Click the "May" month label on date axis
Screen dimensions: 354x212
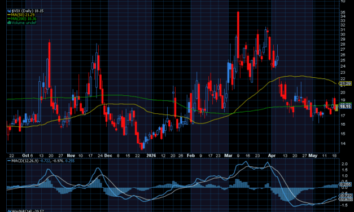313,156
